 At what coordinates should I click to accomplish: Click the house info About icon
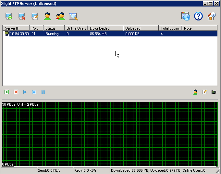click(211, 16)
